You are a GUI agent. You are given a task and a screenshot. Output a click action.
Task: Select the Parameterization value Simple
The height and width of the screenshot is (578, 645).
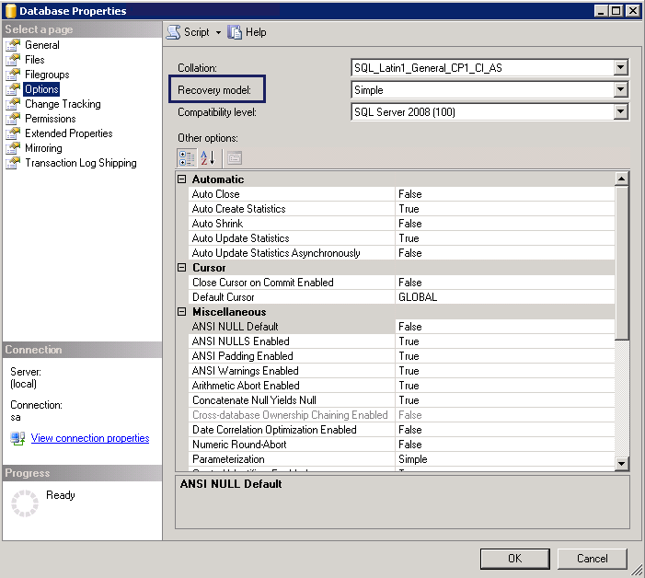pos(412,459)
